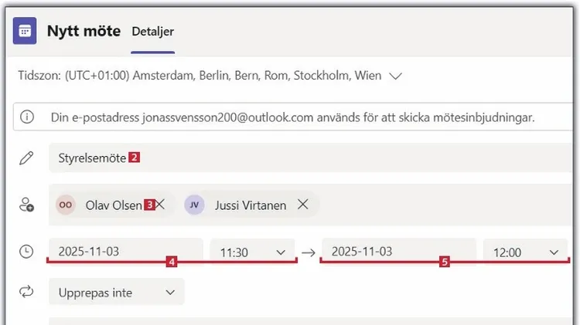
Task: Click the clock icon beside the start date
Action: coord(27,252)
